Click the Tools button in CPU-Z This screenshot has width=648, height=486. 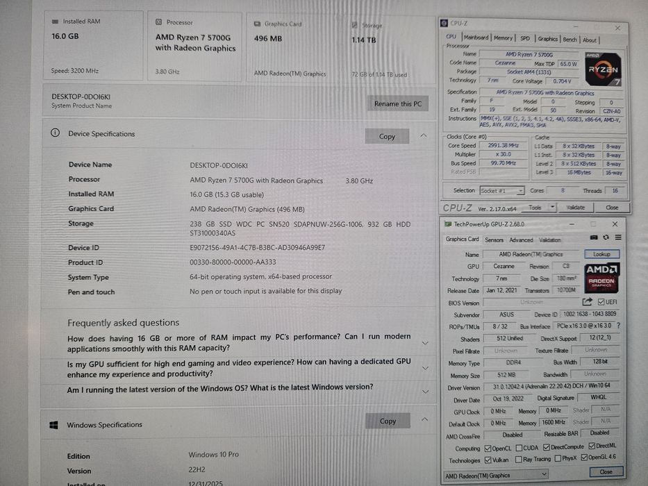tap(535, 208)
